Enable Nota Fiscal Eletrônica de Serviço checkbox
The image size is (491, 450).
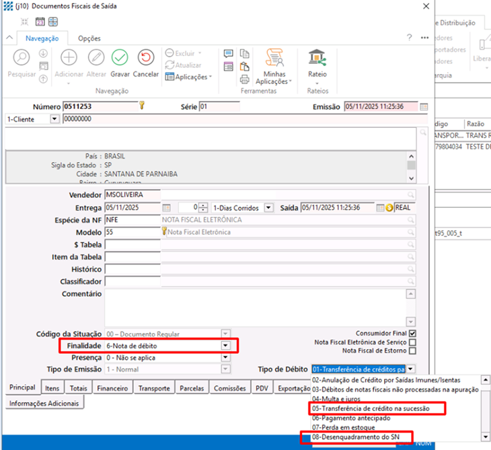click(x=412, y=342)
